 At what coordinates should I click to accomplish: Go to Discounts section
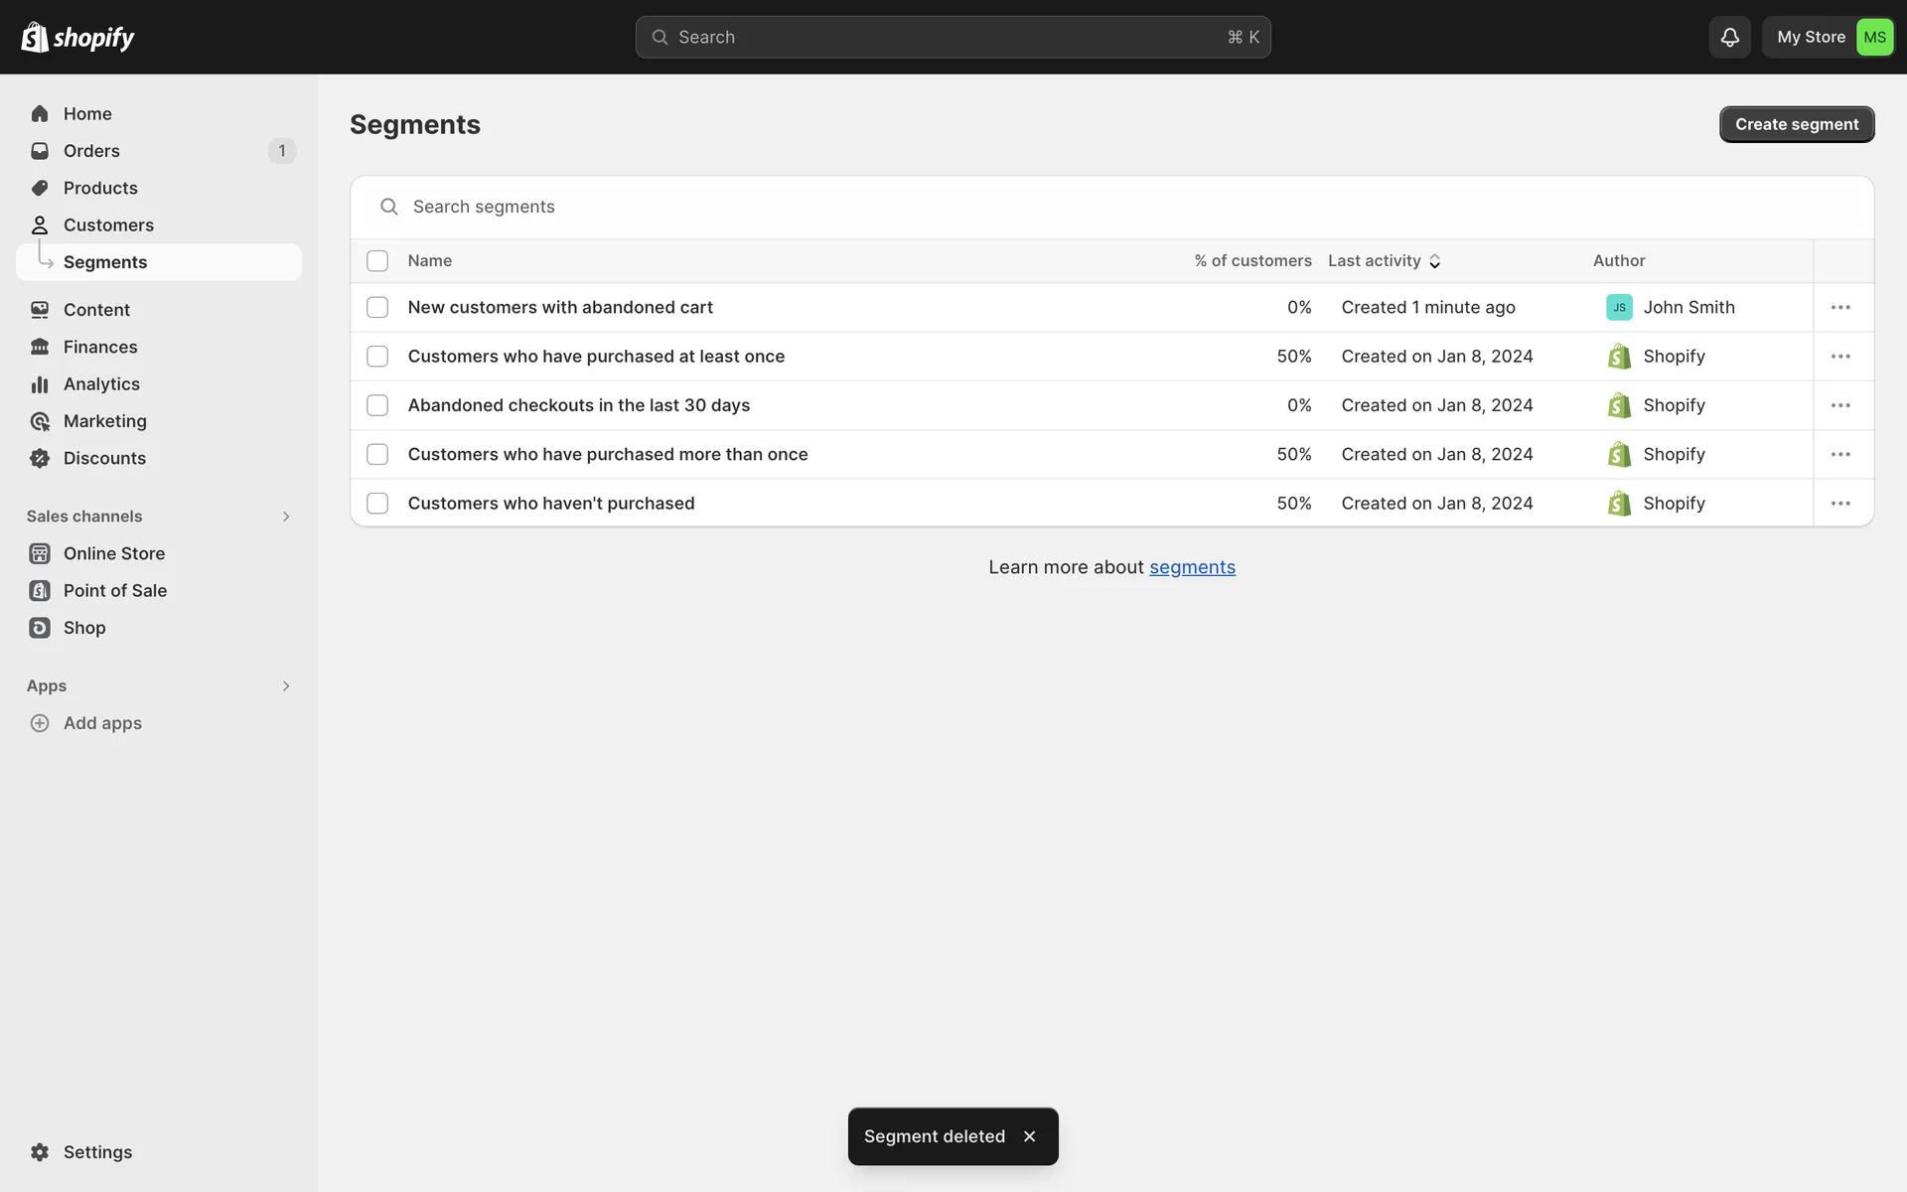coord(104,458)
